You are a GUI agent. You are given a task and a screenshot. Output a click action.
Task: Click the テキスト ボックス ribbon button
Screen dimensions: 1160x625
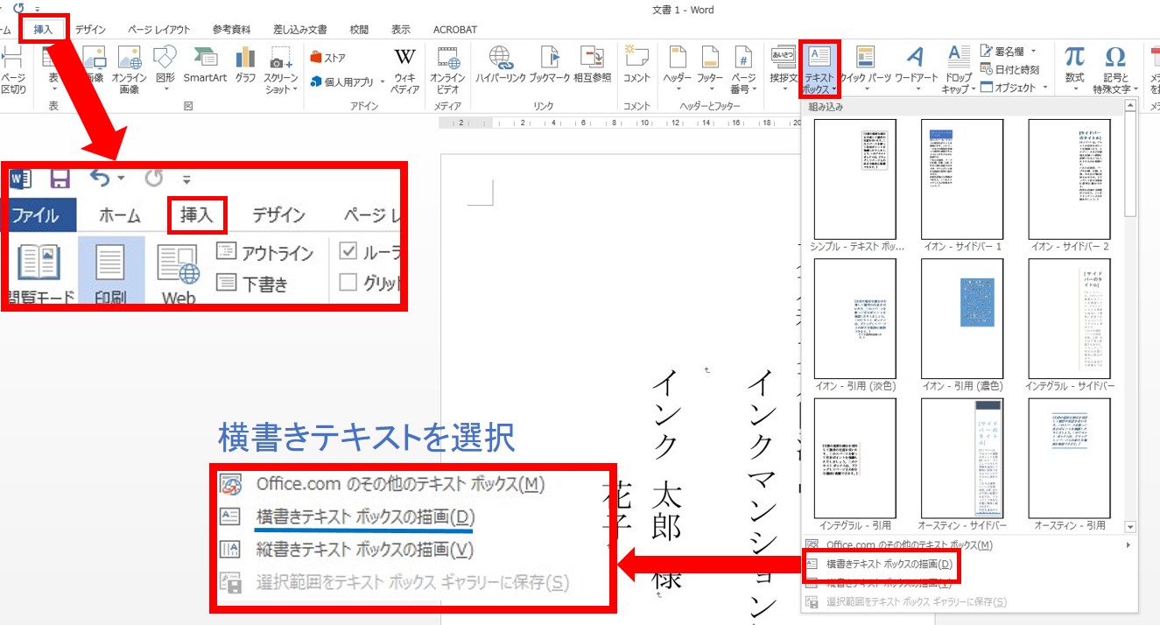pos(820,68)
